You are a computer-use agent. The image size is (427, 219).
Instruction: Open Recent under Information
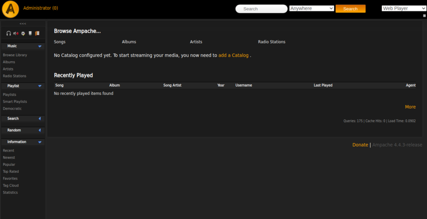tap(8, 150)
